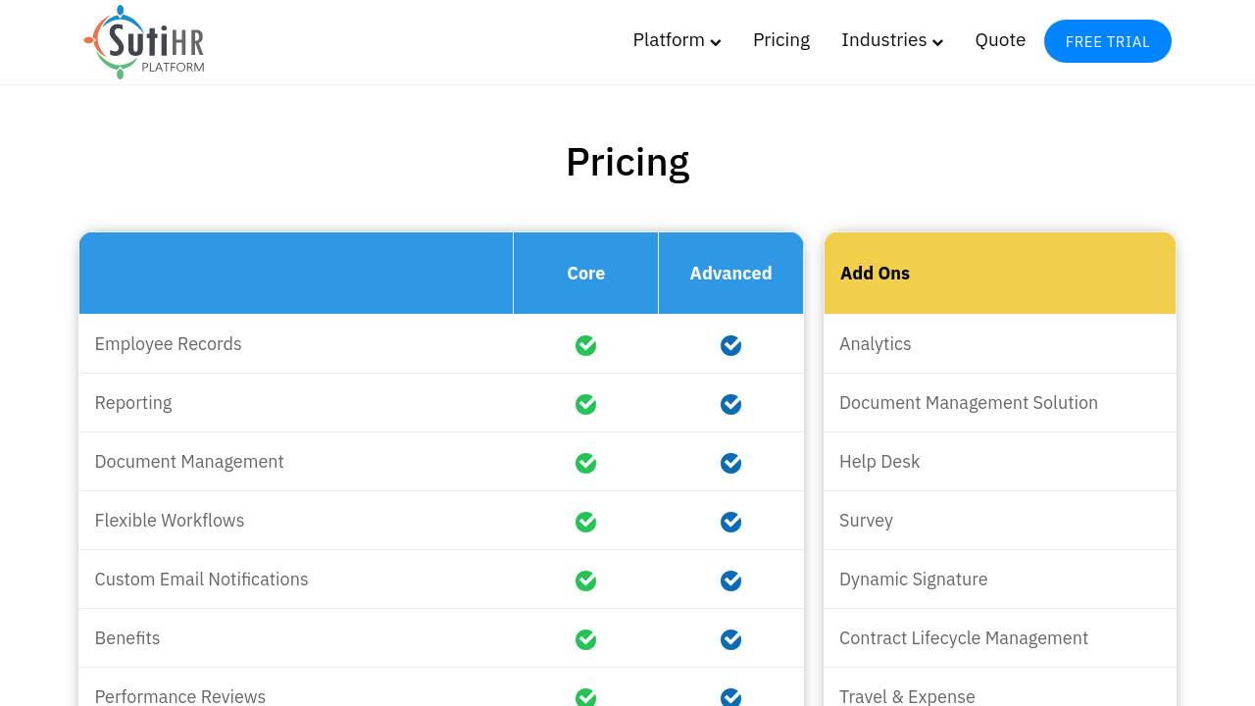The width and height of the screenshot is (1255, 706).
Task: Click the yellow Add Ons header
Action: pyautogui.click(x=999, y=274)
